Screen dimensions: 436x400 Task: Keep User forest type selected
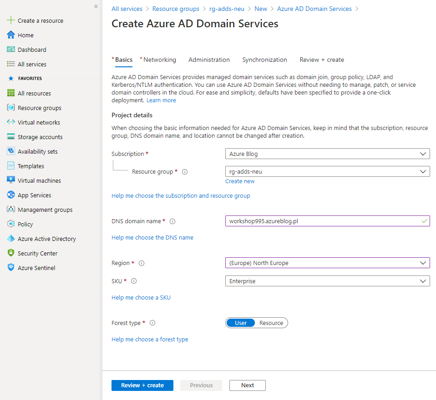[240, 323]
